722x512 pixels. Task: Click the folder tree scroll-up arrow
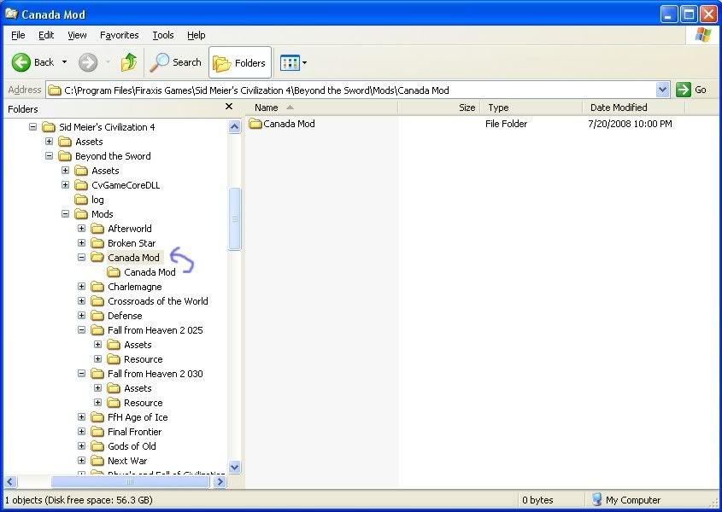(x=234, y=126)
